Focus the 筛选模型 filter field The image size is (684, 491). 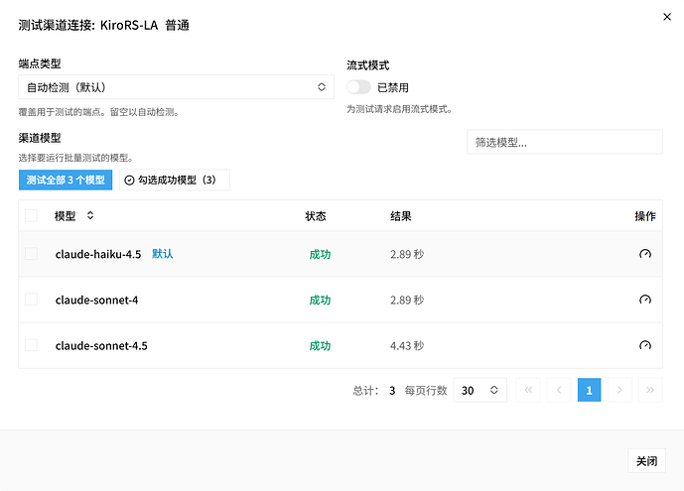[x=565, y=142]
